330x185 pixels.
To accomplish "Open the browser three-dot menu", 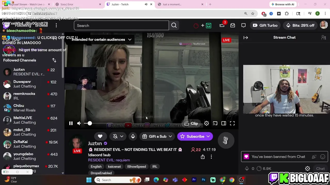I will [x=325, y=14].
